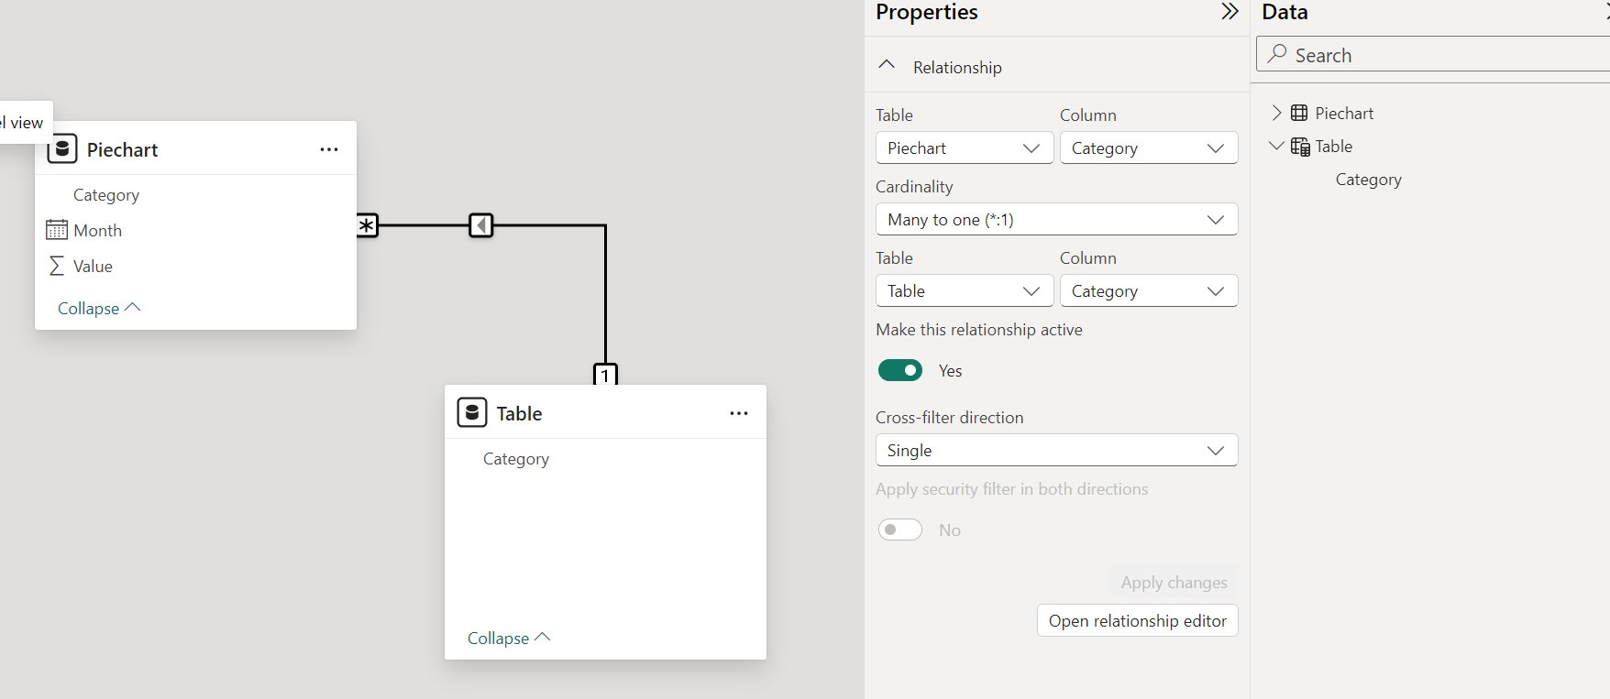Click the Piechart table card icon

[x=62, y=148]
